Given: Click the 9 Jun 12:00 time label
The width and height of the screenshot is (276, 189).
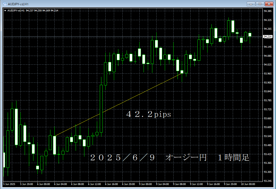Looking at the screenshot, I should click(x=196, y=184).
